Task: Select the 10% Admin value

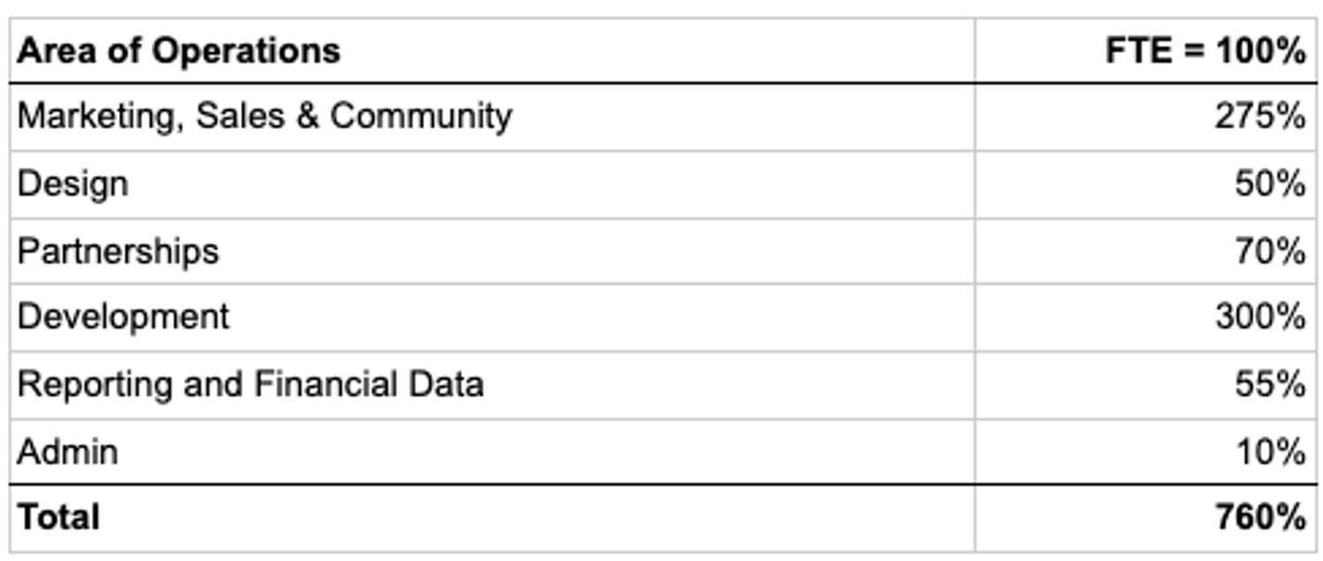Action: coord(1270,452)
